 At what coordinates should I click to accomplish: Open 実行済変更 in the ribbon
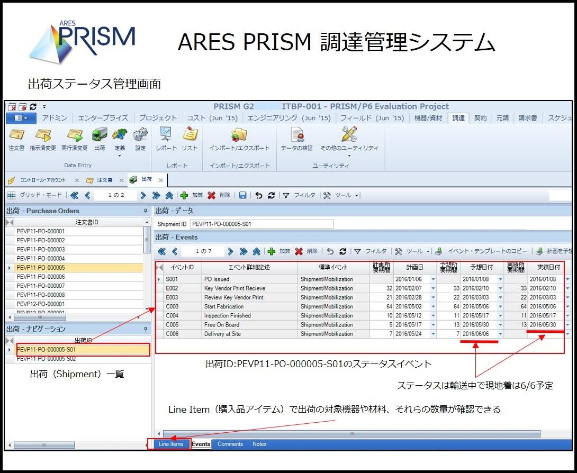pos(74,139)
